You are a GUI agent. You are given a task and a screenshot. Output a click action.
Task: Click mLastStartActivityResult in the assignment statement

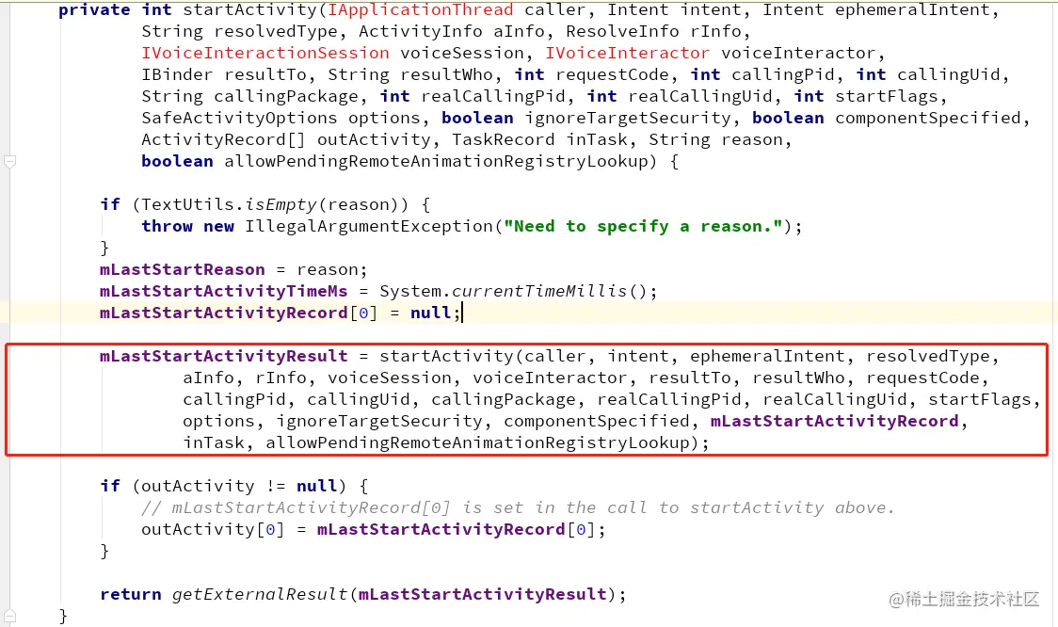click(x=223, y=356)
